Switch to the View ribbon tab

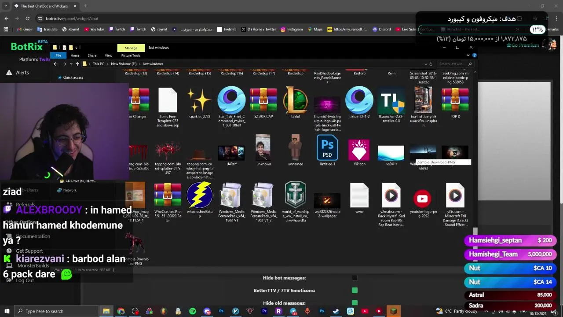pyautogui.click(x=108, y=55)
